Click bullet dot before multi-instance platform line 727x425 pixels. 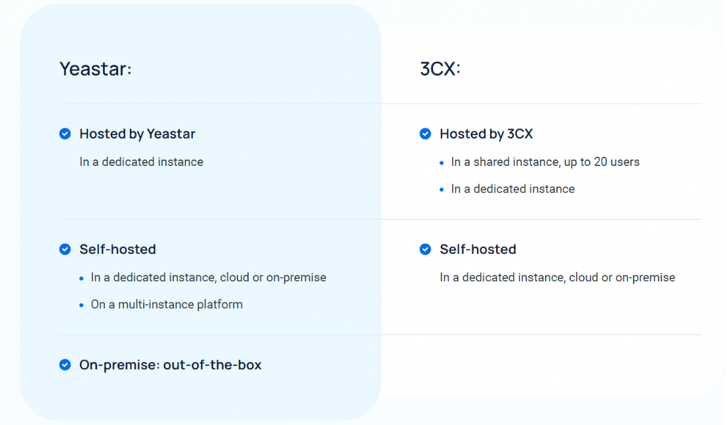[81, 305]
